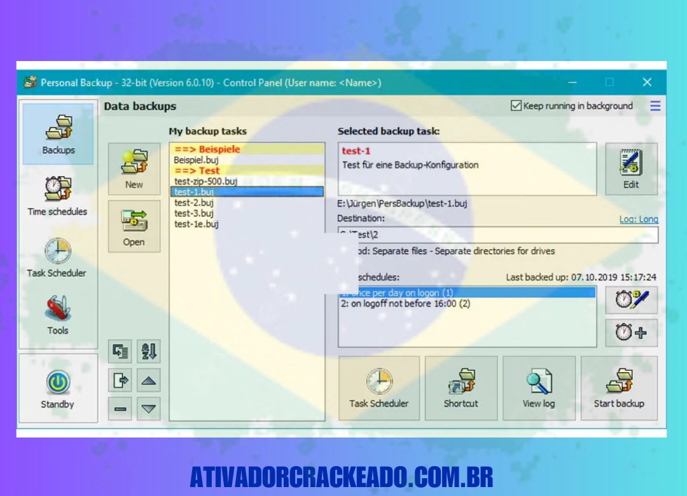Add a new time schedule
The width and height of the screenshot is (687, 496).
(632, 333)
